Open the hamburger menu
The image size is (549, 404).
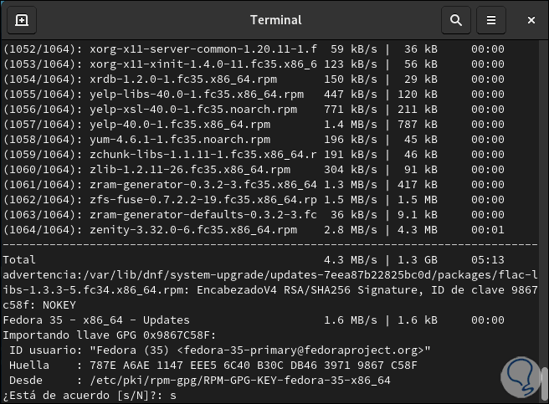click(491, 20)
